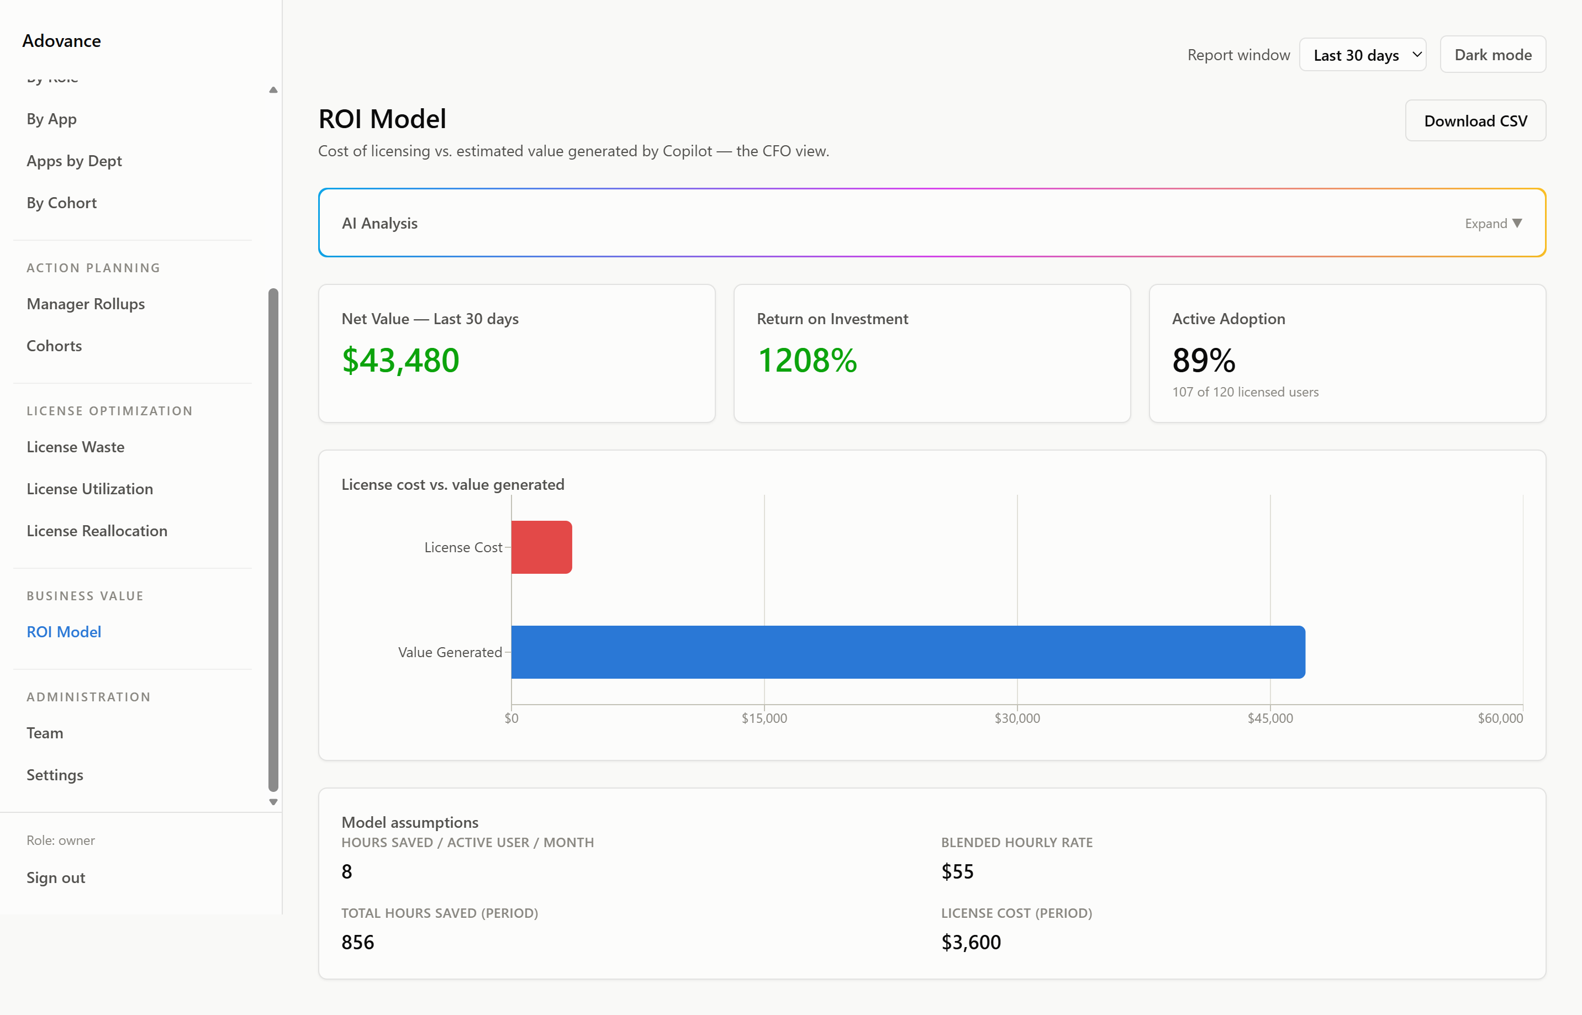Go to By Cohort page
This screenshot has height=1015, width=1582.
pyautogui.click(x=61, y=203)
